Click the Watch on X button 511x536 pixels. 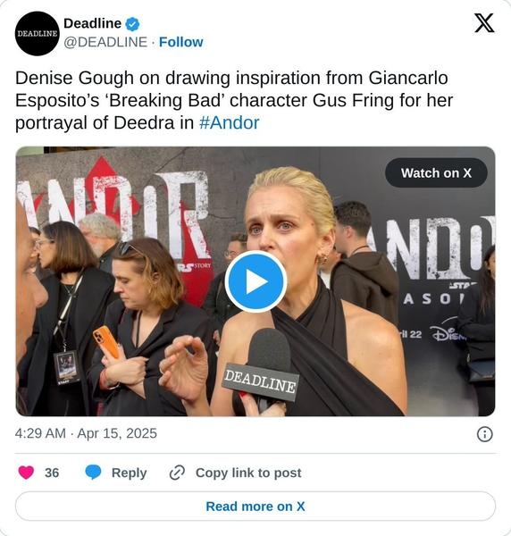(436, 173)
